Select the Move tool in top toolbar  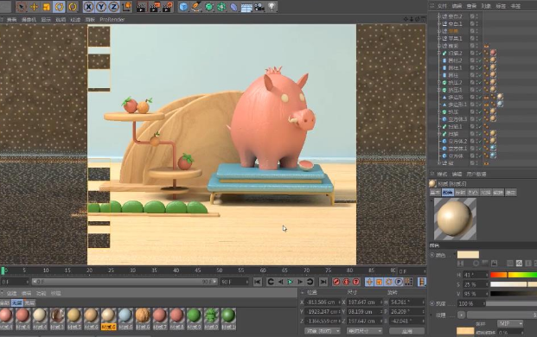(35, 7)
